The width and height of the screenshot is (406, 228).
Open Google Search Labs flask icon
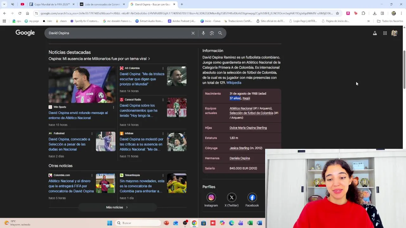pyautogui.click(x=375, y=33)
